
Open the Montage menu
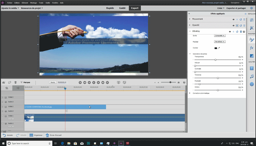point(33,3)
